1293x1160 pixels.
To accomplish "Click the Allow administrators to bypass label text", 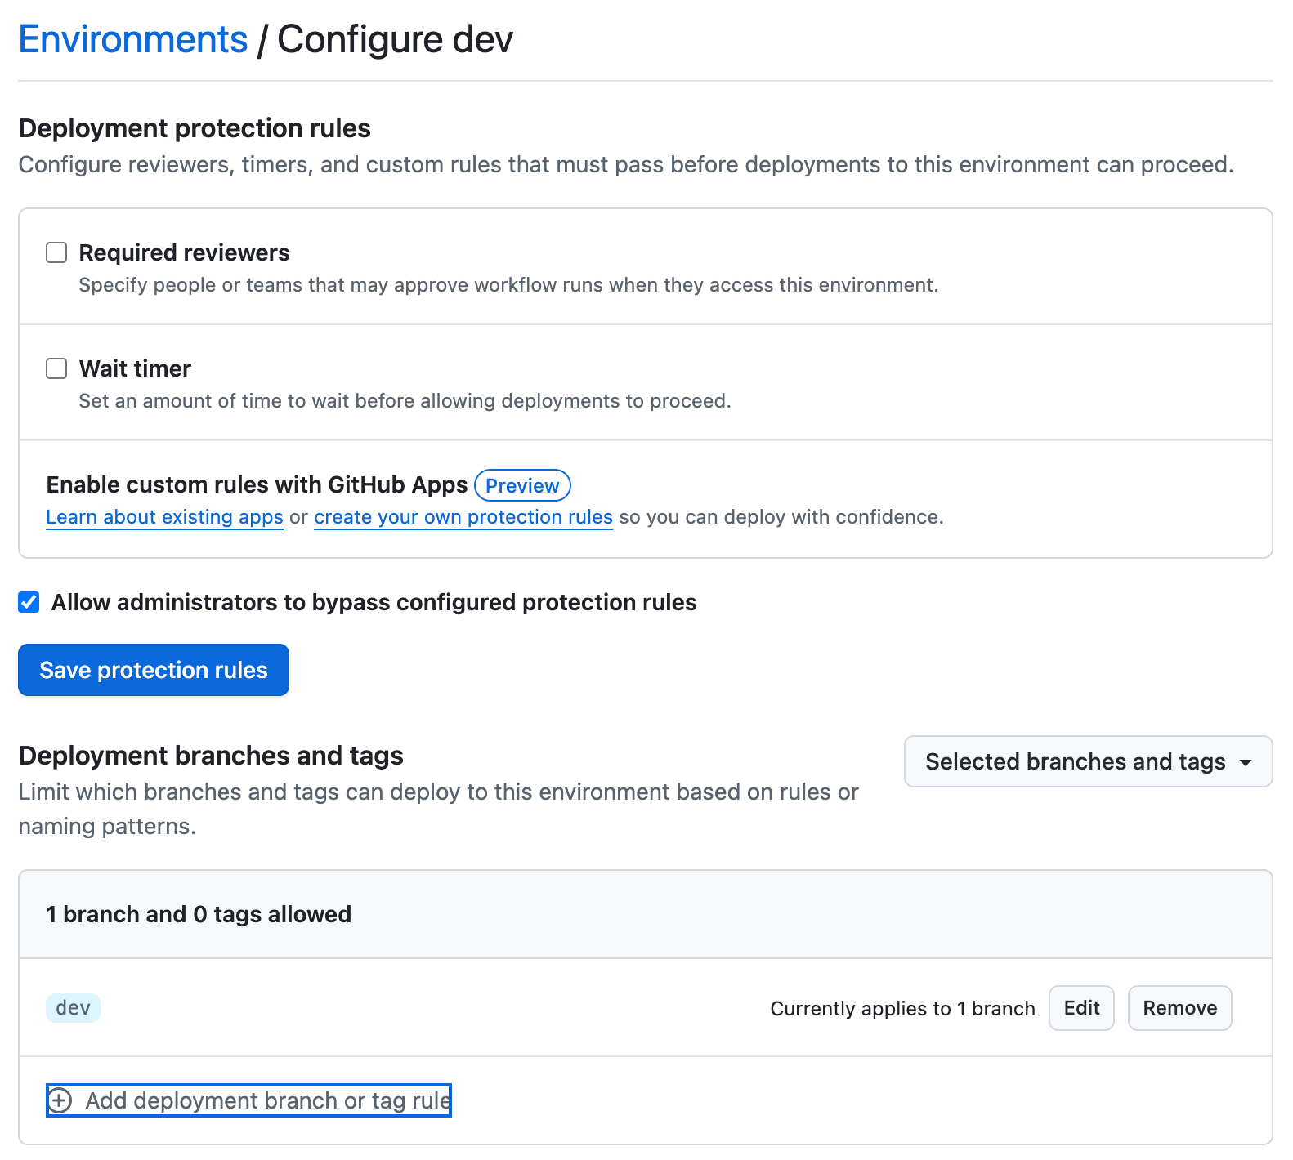I will point(374,602).
